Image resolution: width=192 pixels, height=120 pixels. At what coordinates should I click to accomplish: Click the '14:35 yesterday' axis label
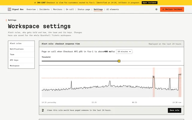(49, 102)
